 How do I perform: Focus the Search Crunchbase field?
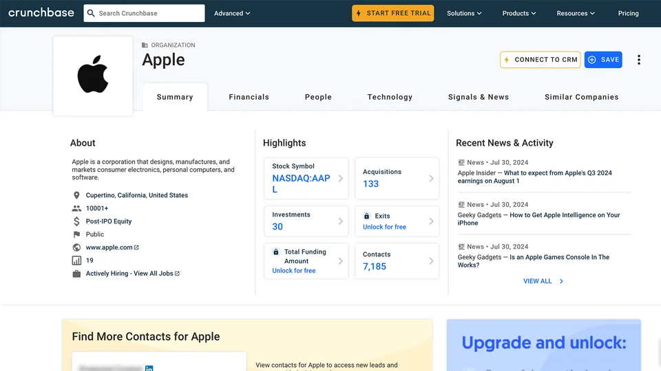coord(144,13)
